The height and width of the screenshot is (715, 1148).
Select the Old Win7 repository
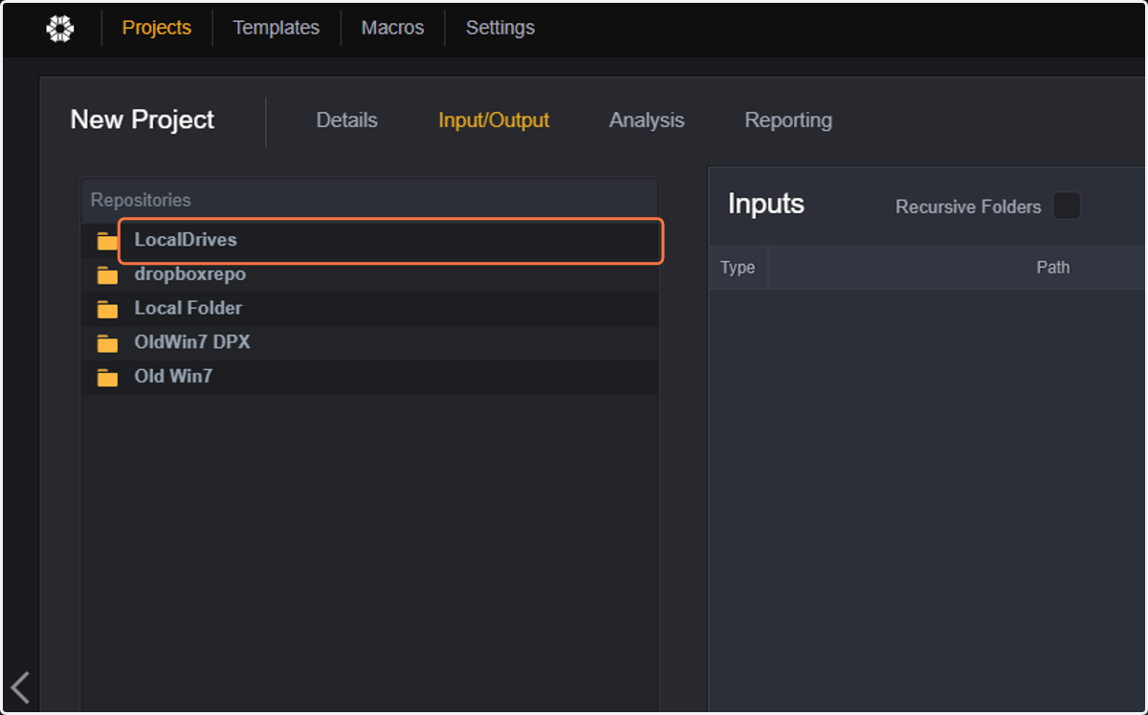tap(369, 377)
